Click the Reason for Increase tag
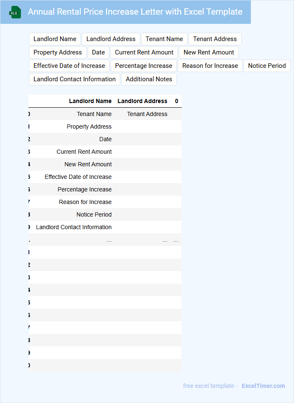 click(x=210, y=66)
